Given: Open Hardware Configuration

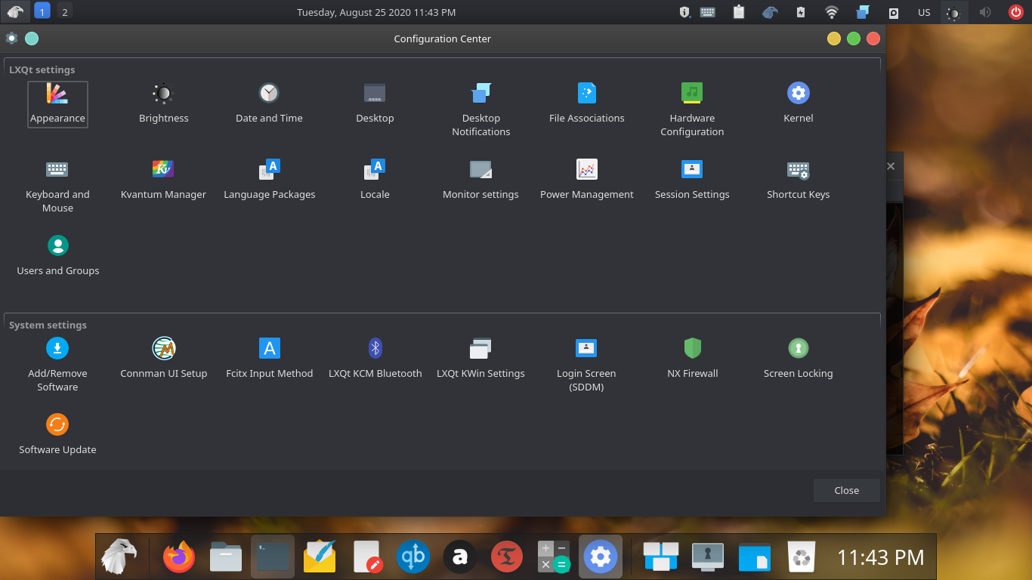Looking at the screenshot, I should coord(692,110).
